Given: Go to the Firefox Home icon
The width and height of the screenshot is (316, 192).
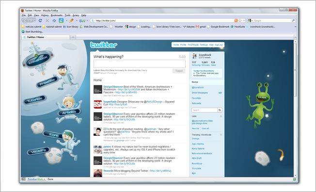Looking at the screenshot, I should (x=54, y=20).
